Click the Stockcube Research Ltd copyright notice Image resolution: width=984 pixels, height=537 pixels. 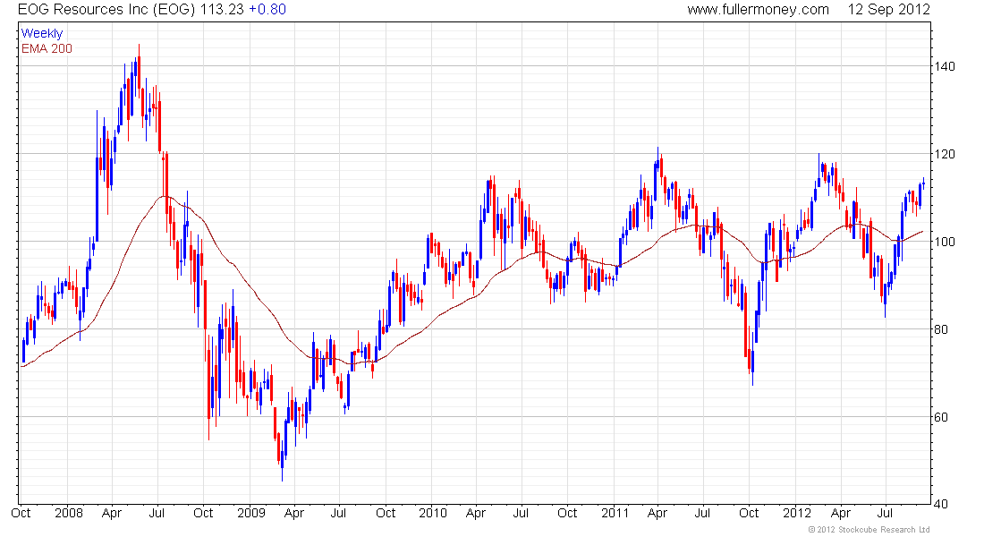click(869, 530)
